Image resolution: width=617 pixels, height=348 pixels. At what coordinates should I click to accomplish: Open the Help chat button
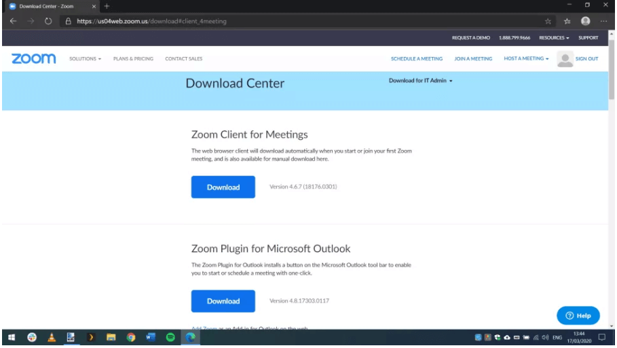578,315
